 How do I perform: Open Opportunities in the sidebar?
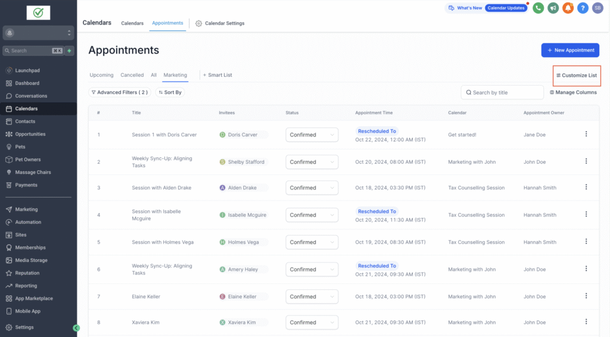(x=30, y=134)
